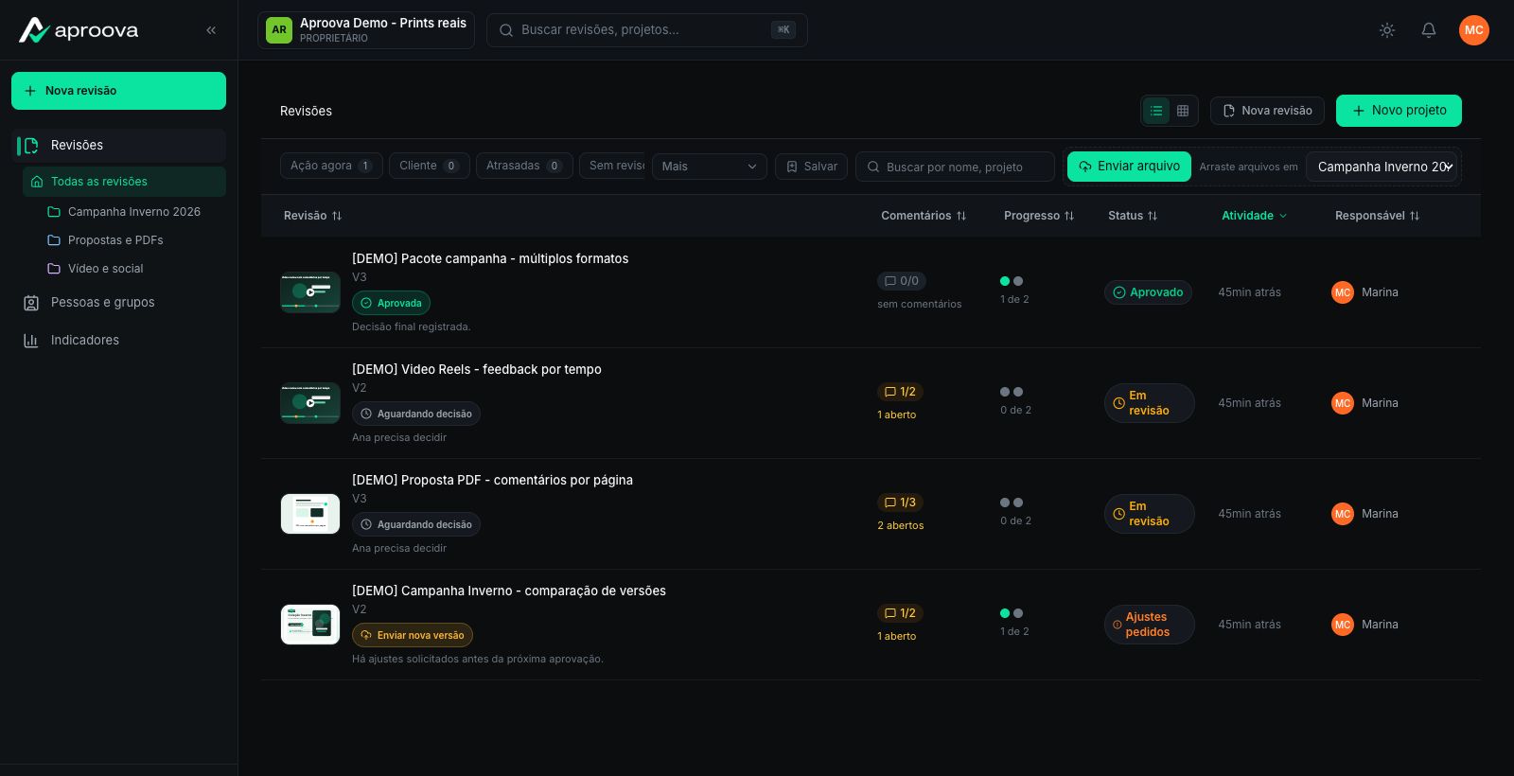Sort by the Revisão column
1514x776 pixels.
tap(312, 216)
